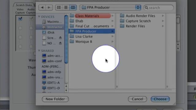Click sidebar scrollbar up arrow
Screen dimensions: 196x110
click(66, 86)
